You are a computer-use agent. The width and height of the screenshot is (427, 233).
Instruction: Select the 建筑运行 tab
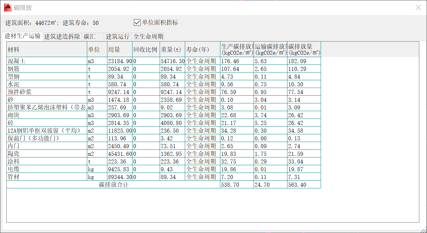[118, 37]
